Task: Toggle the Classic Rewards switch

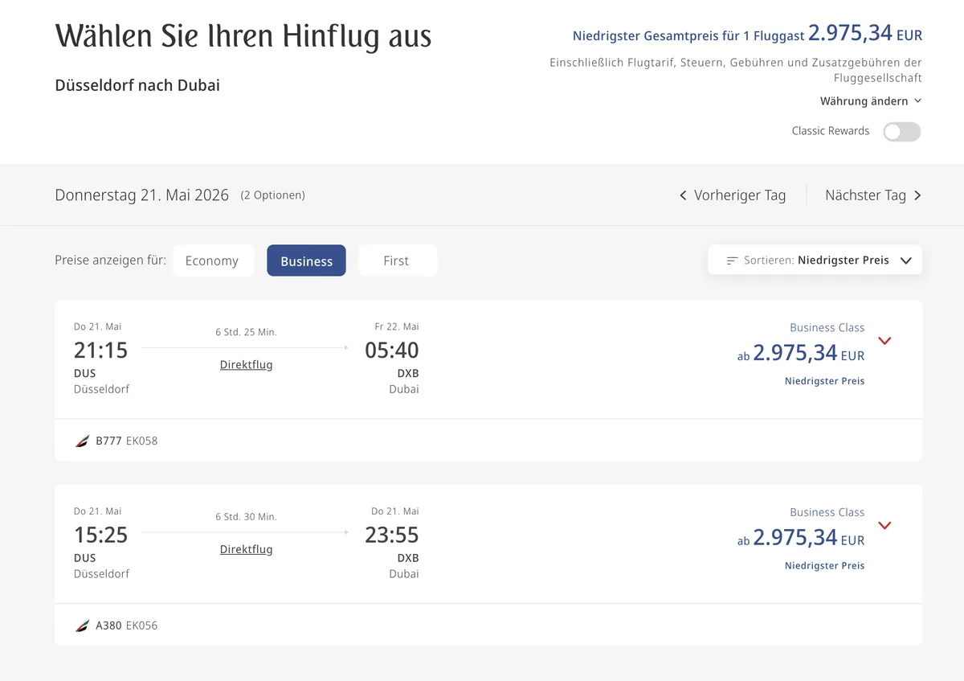Action: [901, 132]
